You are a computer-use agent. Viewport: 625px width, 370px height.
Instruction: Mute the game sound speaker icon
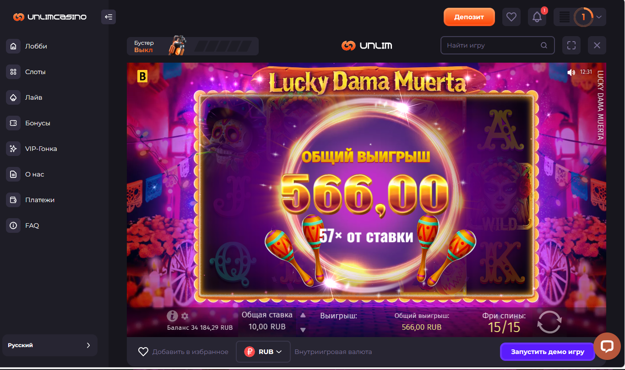tap(571, 72)
